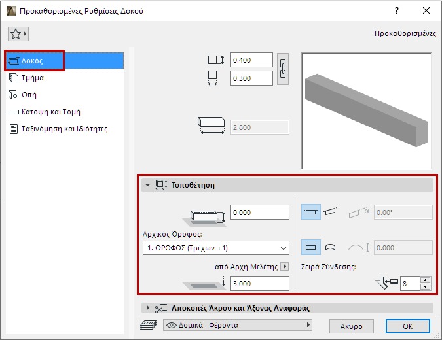442x340 pixels.
Task: Click the scissors end cuts icon
Action: (161, 308)
